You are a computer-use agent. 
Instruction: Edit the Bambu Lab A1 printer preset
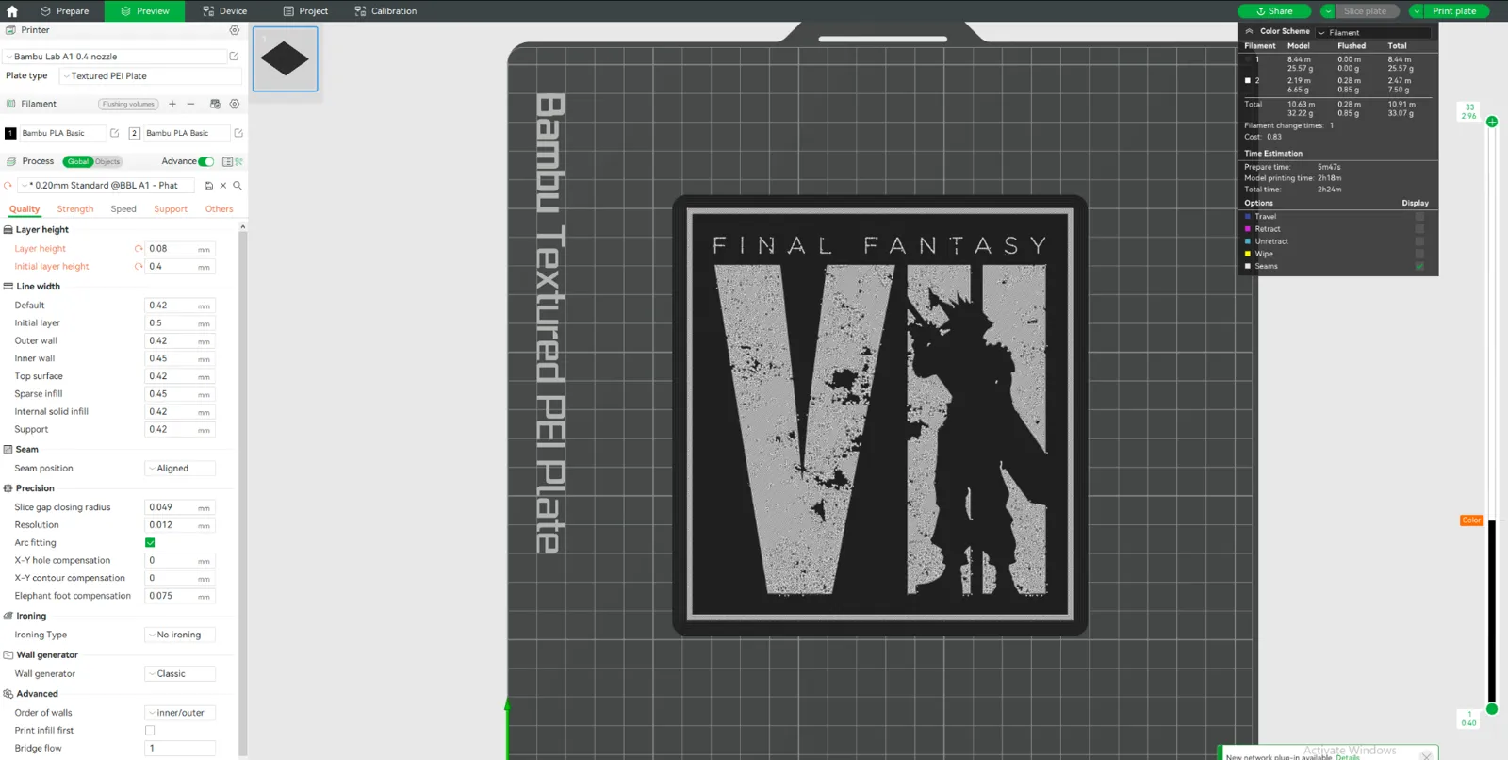click(234, 57)
